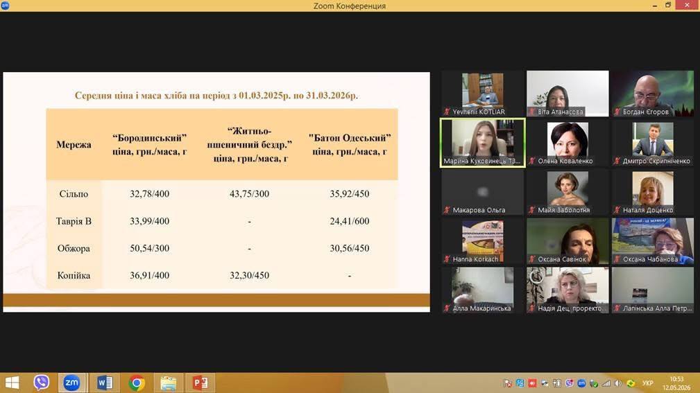
Task: Click Олена Коваленко's participant tile
Action: pyautogui.click(x=567, y=143)
